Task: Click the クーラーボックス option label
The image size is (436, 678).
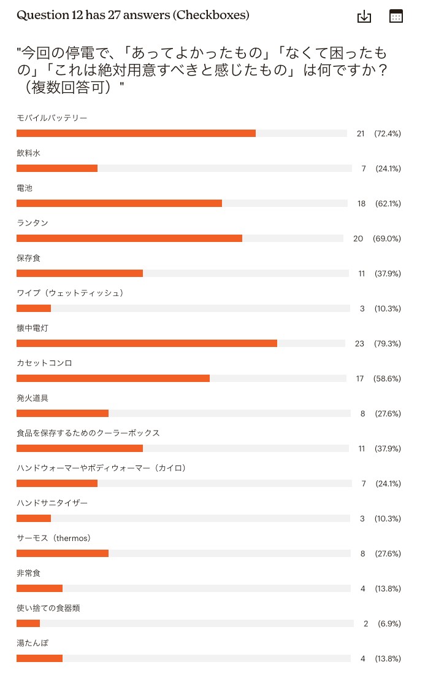Action: (88, 433)
